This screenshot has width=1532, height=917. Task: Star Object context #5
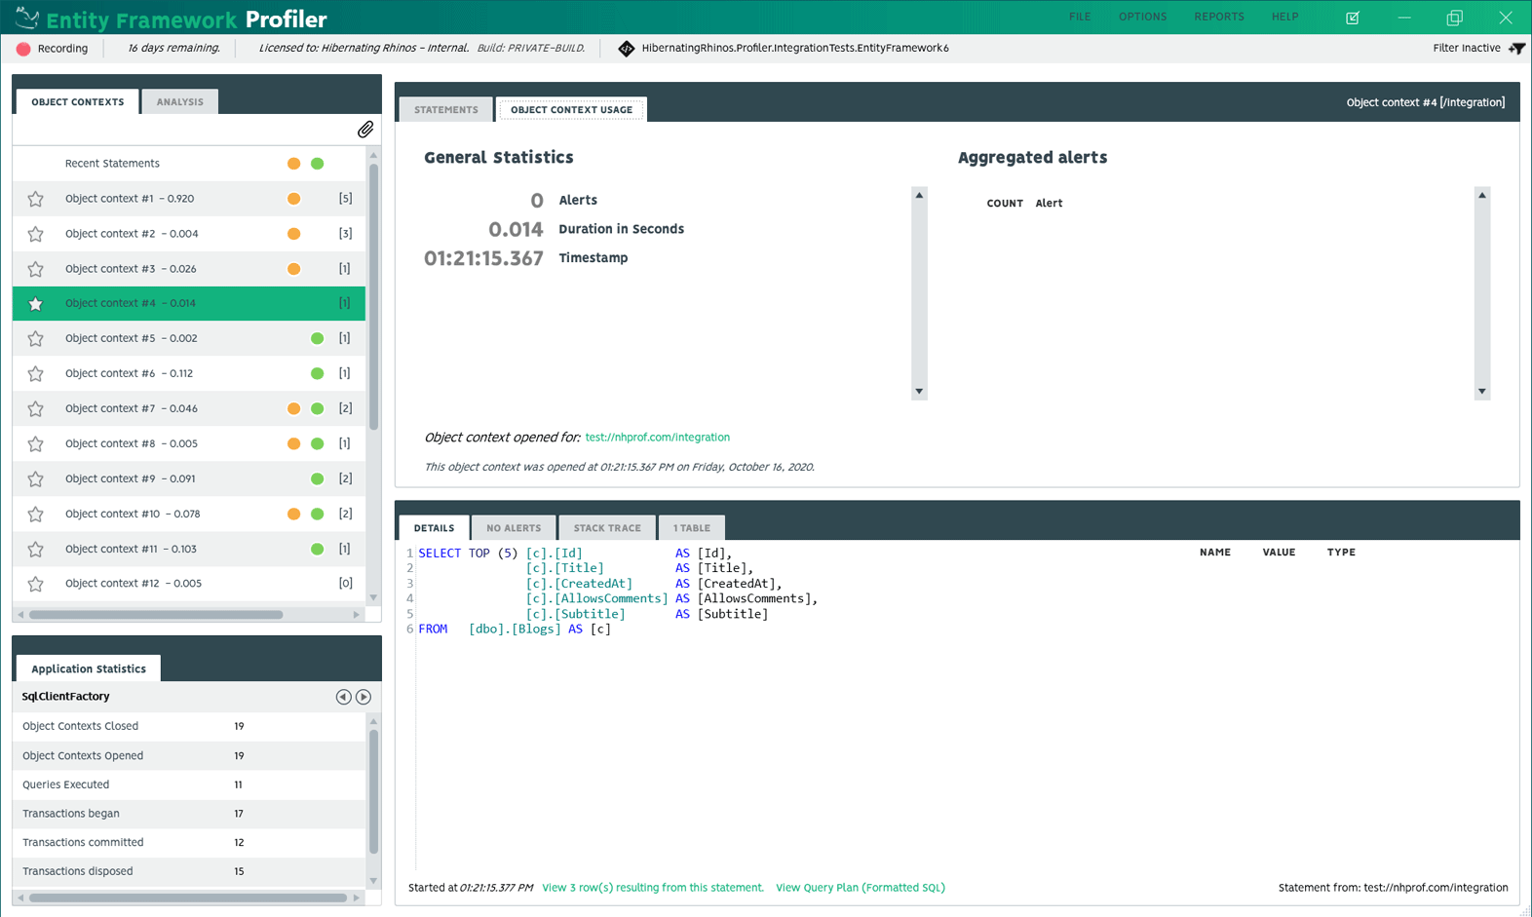click(x=36, y=339)
